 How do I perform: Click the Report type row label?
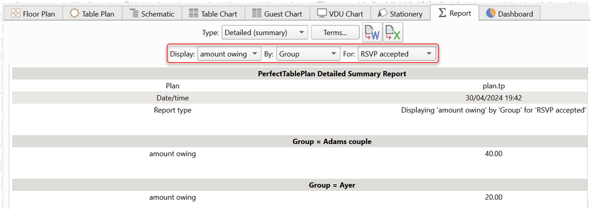click(x=173, y=111)
